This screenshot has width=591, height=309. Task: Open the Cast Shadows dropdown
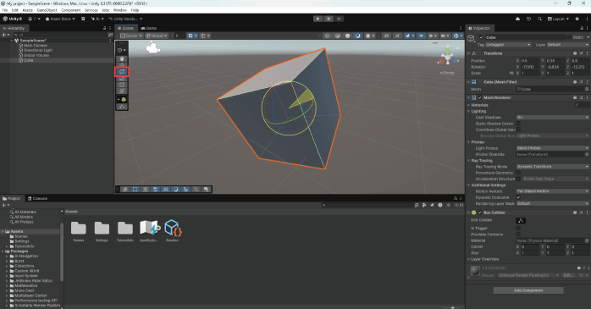pyautogui.click(x=552, y=117)
